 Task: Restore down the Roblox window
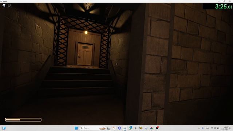[x=224, y=1]
